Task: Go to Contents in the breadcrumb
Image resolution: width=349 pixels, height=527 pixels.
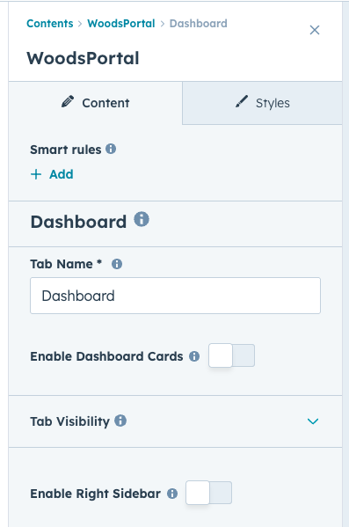Action: point(50,24)
